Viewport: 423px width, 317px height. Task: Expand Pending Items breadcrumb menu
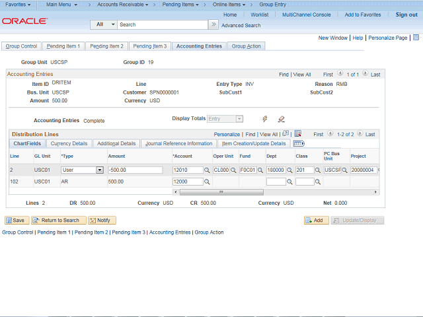tap(180, 5)
